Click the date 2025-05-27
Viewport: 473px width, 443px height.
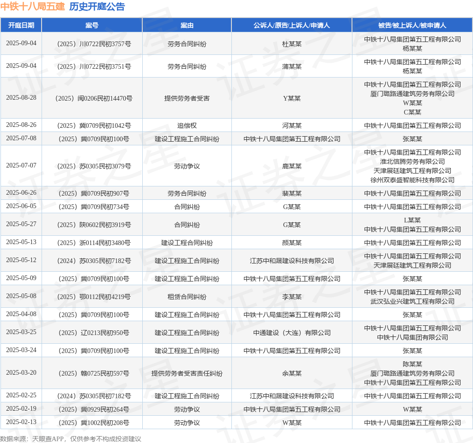[21, 224]
